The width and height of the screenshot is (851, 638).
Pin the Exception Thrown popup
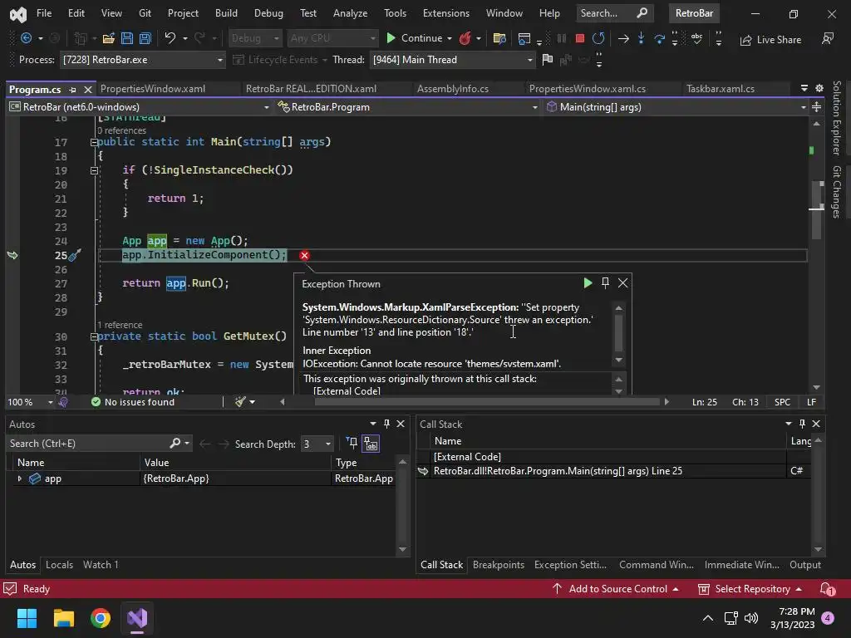pyautogui.click(x=605, y=282)
